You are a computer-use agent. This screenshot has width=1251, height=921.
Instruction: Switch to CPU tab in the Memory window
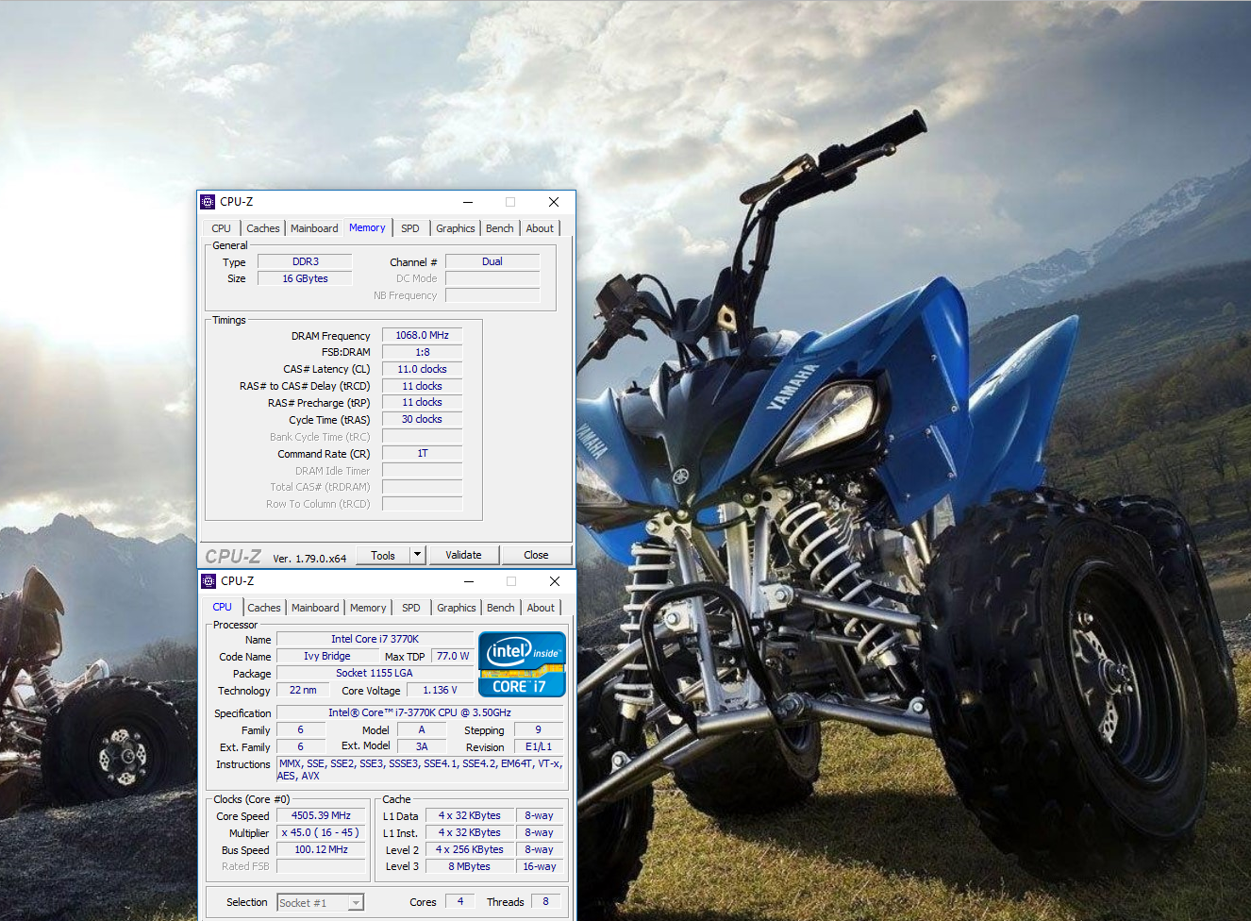[221, 228]
